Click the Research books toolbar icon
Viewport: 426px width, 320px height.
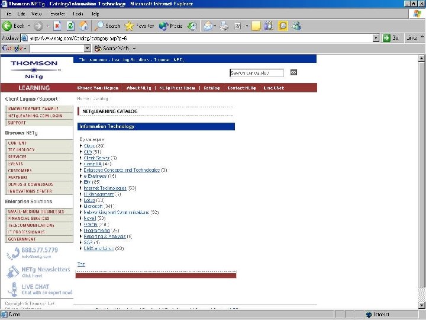269,26
